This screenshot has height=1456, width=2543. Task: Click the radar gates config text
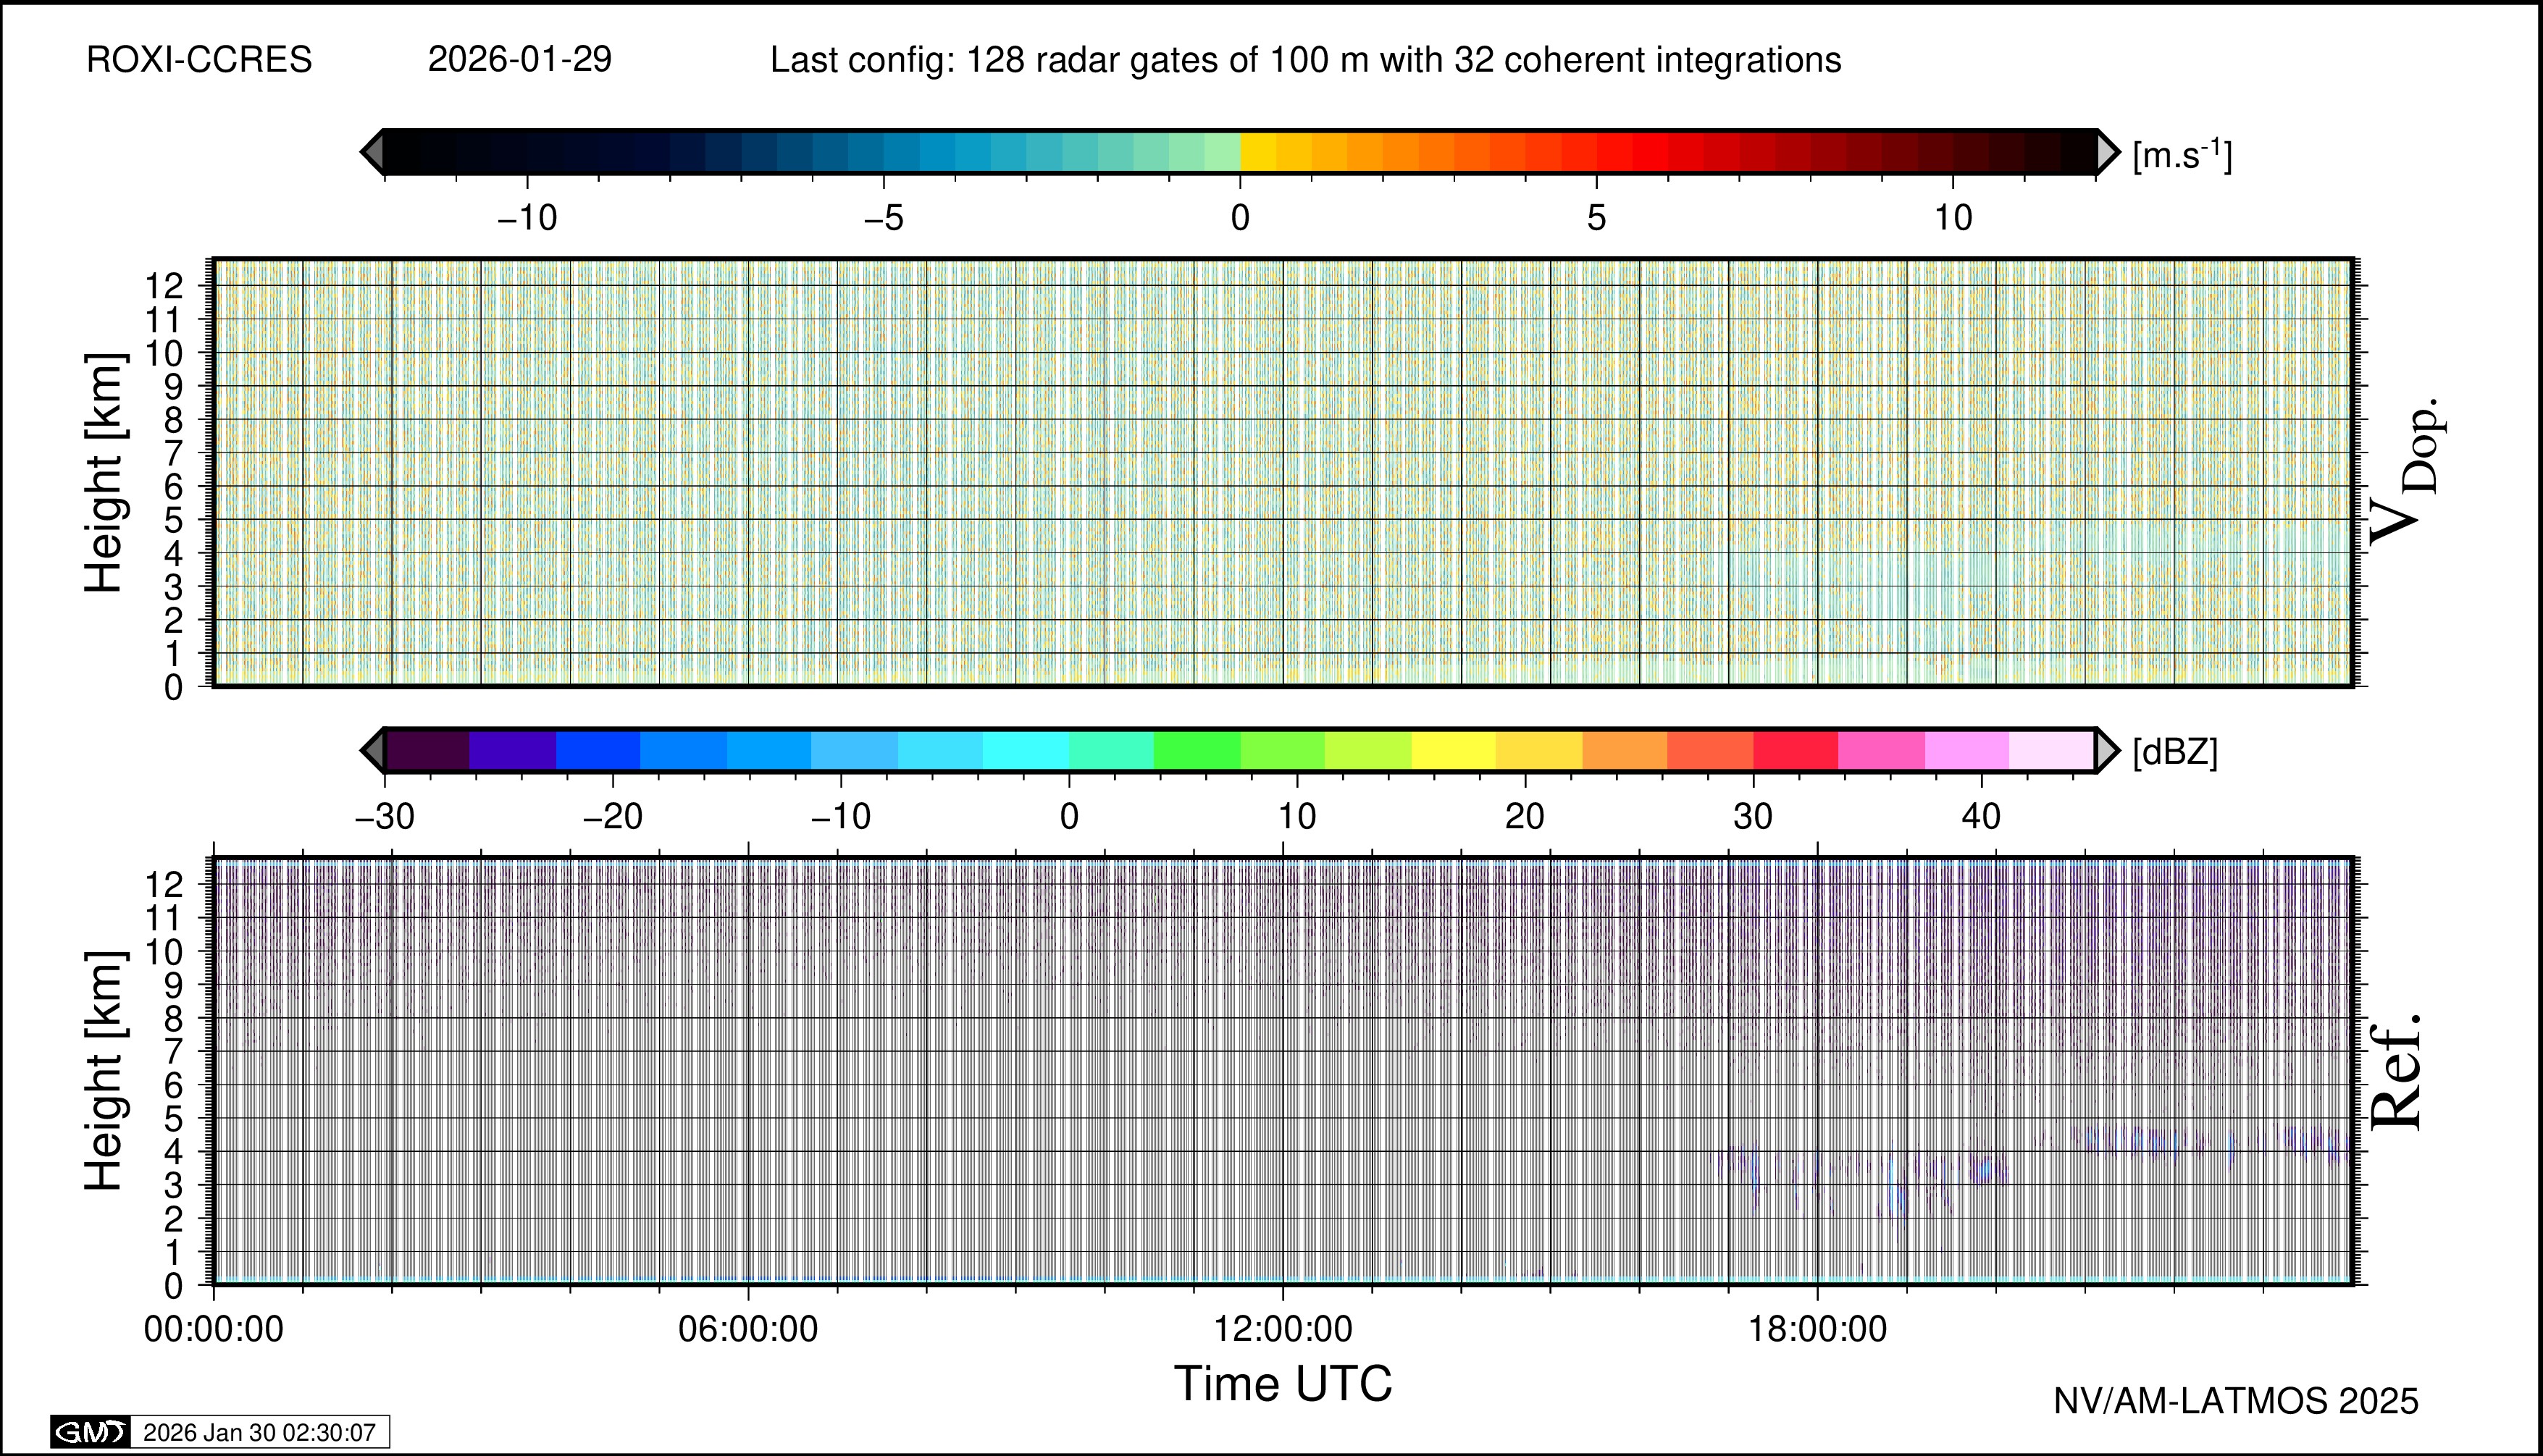point(1304,60)
